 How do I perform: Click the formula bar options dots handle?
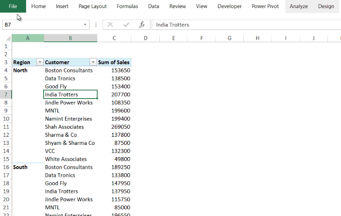(x=96, y=25)
